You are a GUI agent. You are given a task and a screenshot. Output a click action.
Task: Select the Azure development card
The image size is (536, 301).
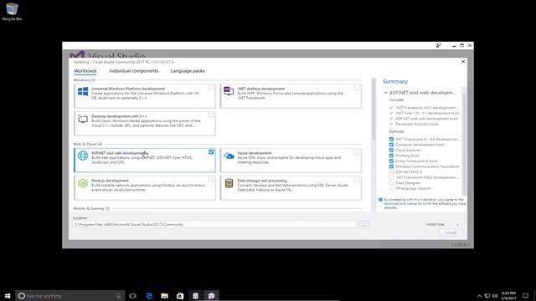(x=291, y=160)
